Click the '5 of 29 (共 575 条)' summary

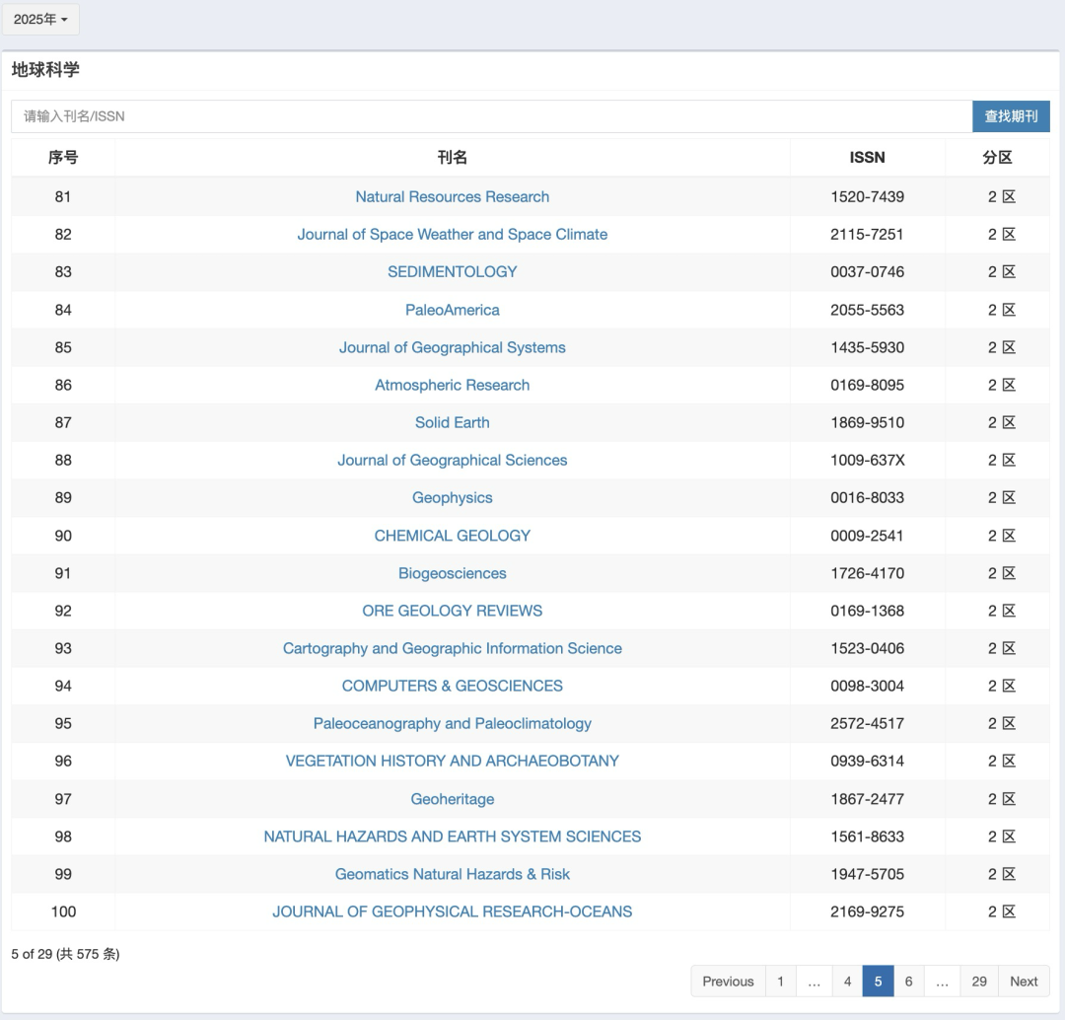[x=65, y=953]
